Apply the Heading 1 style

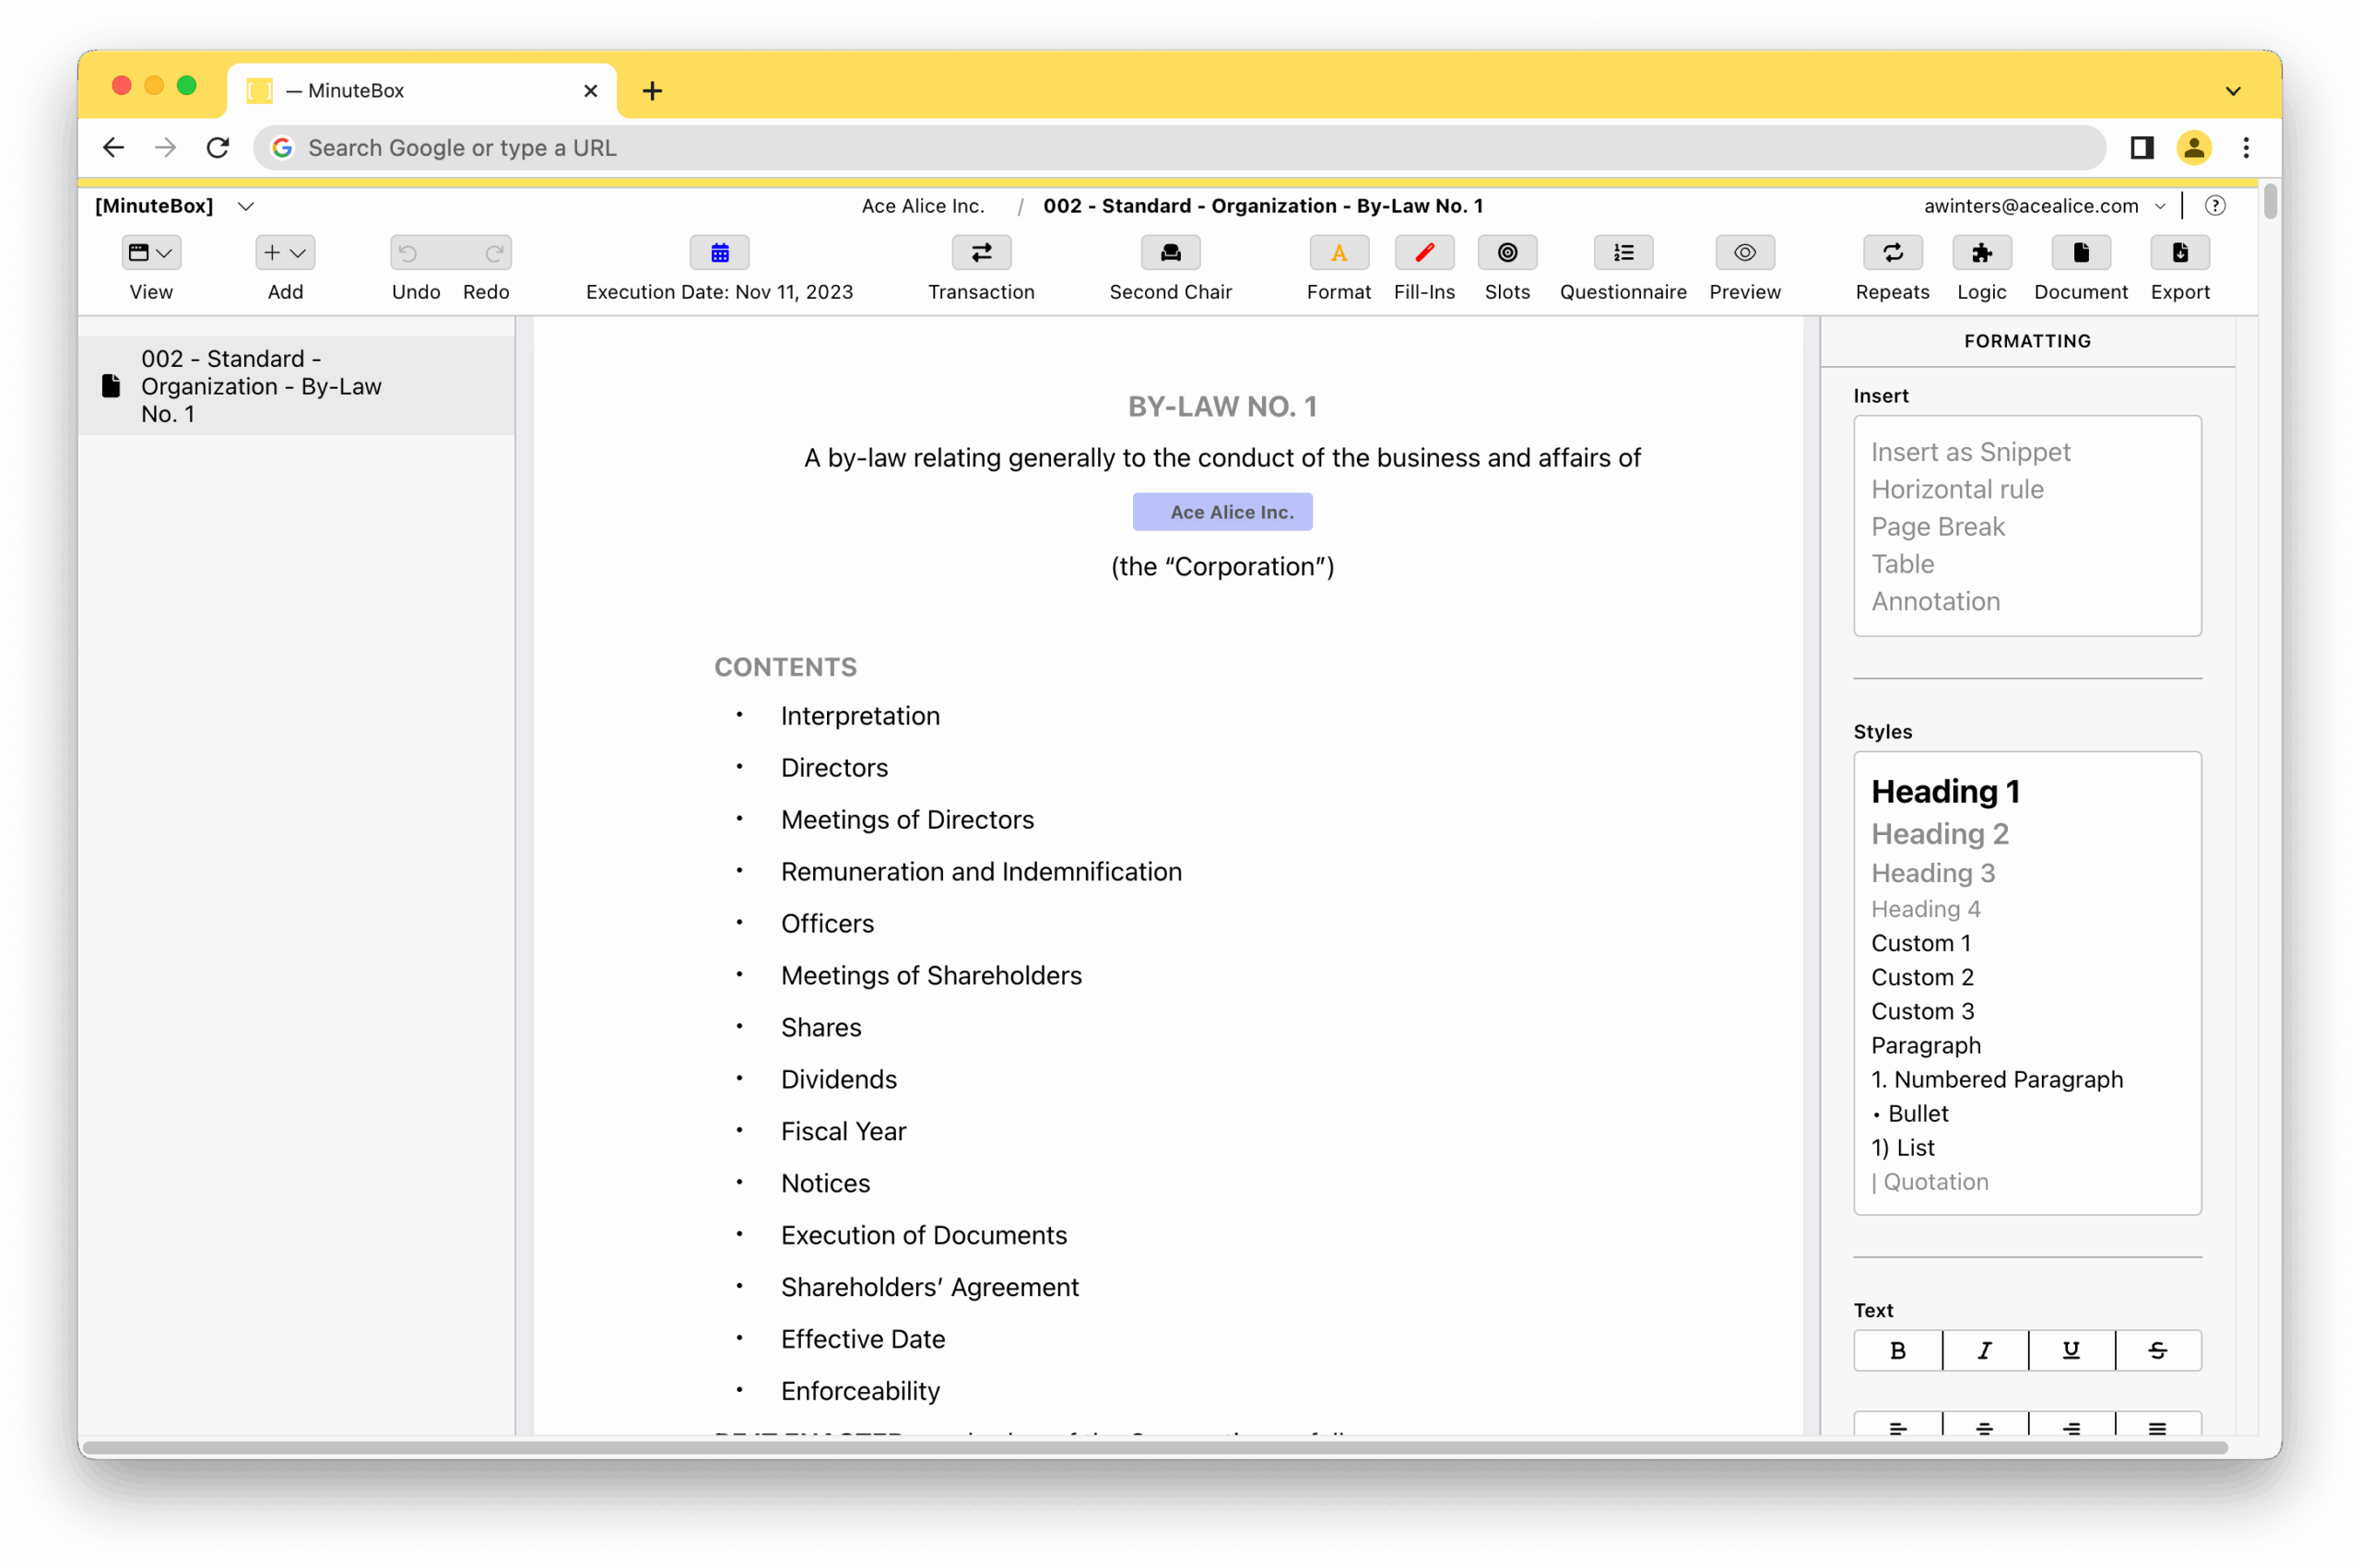pyautogui.click(x=1944, y=791)
